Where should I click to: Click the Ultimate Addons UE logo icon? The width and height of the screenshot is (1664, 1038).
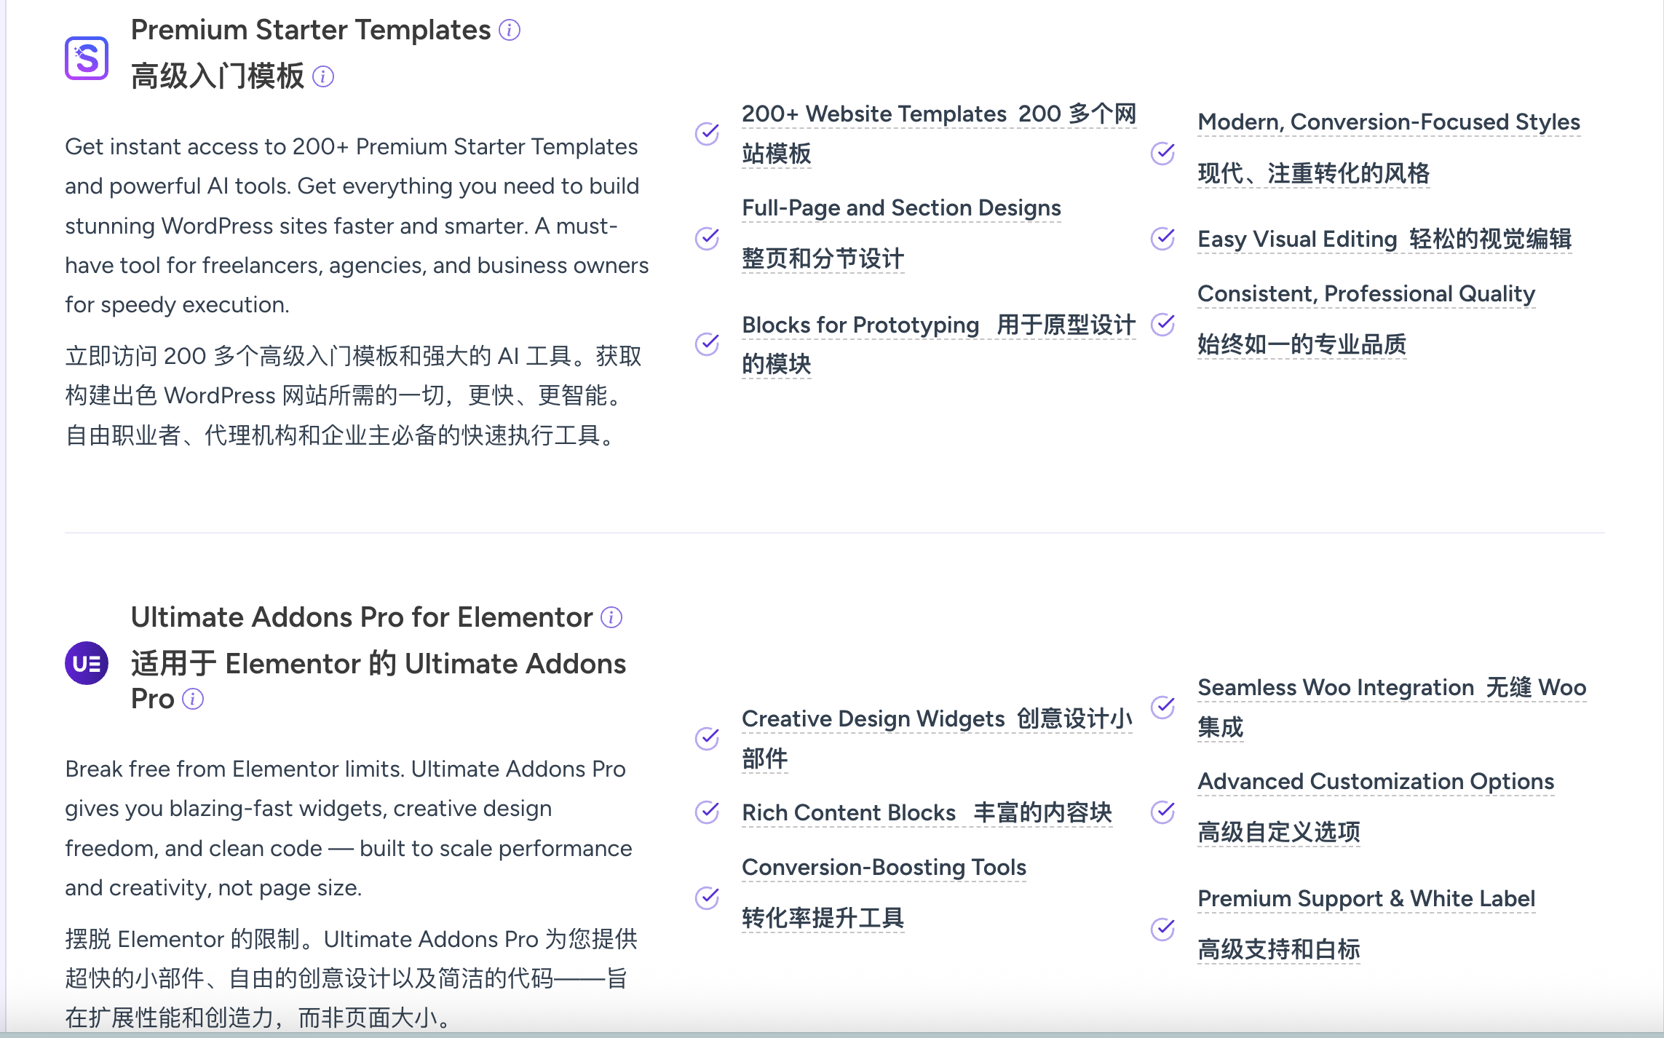(x=87, y=663)
